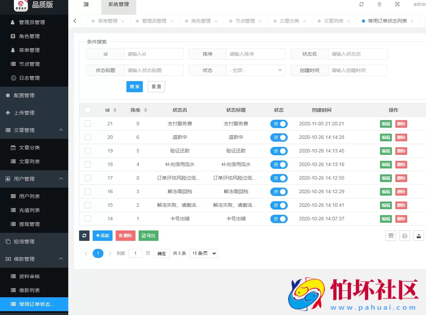Click the refresh icon in the top toolbar
The width and height of the screenshot is (426, 315).
[361, 5]
